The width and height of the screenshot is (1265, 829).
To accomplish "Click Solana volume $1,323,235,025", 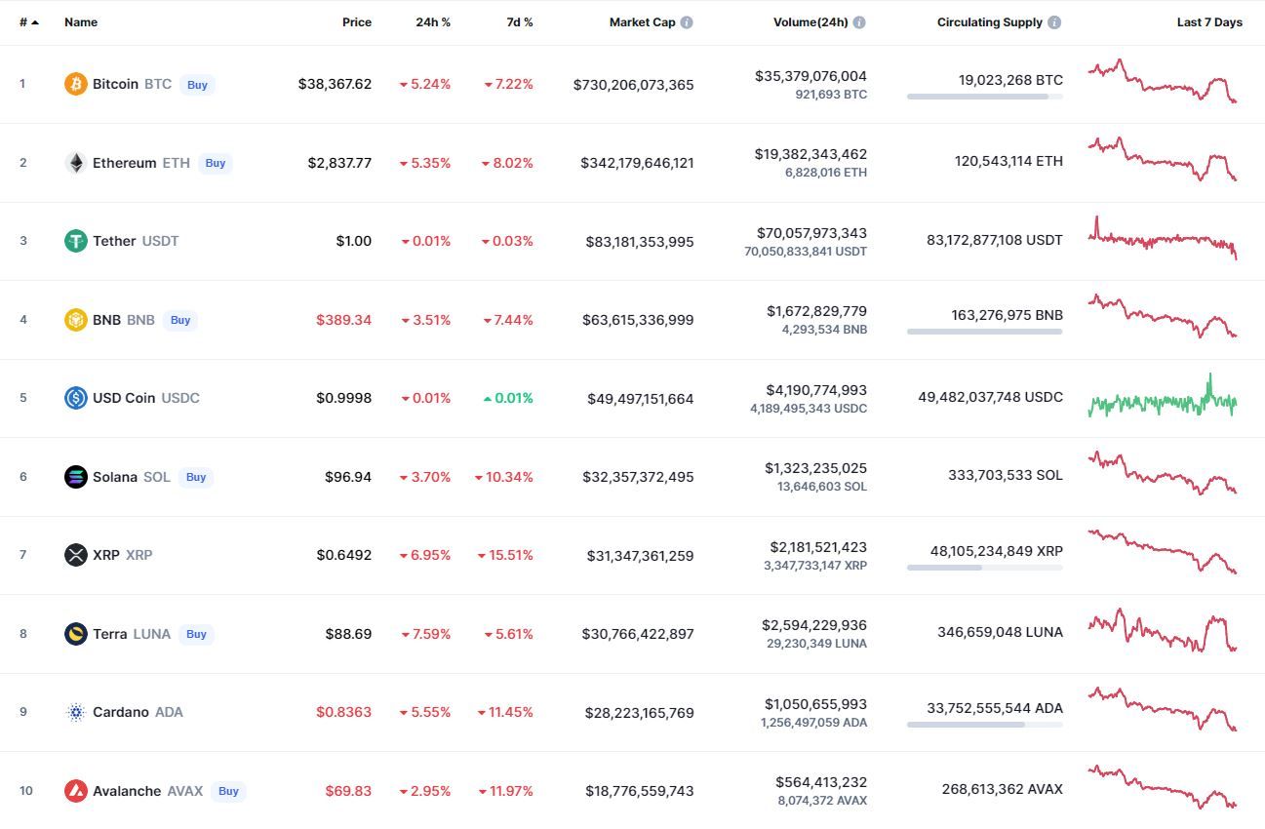I will (x=816, y=468).
